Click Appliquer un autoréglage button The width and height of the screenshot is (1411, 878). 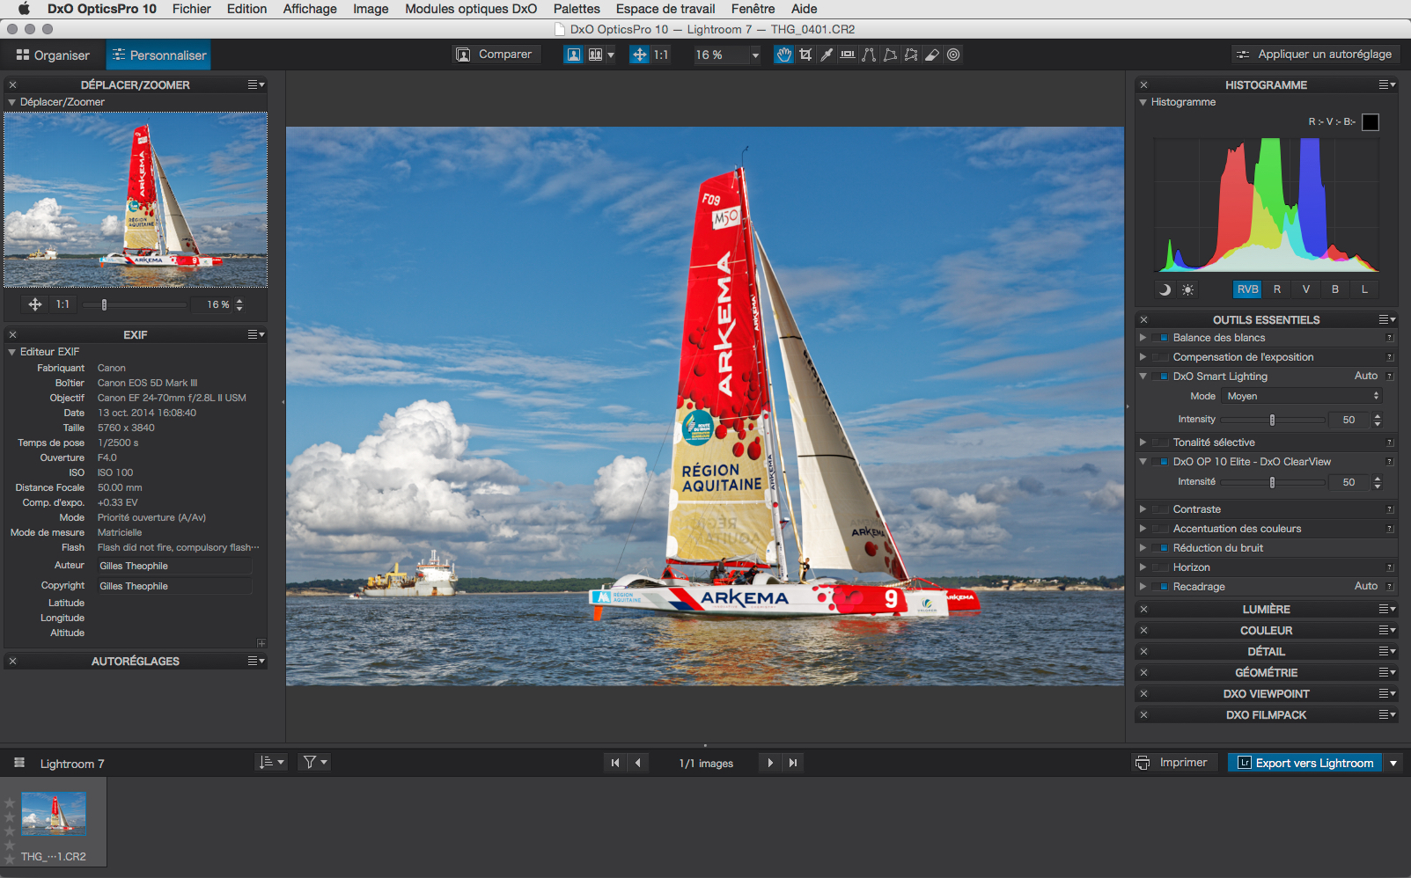coord(1316,55)
